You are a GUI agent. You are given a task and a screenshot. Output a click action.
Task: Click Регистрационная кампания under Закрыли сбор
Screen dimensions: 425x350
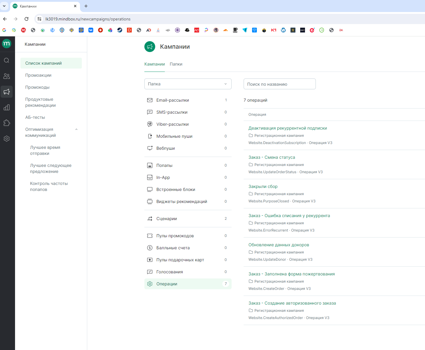coord(279,194)
